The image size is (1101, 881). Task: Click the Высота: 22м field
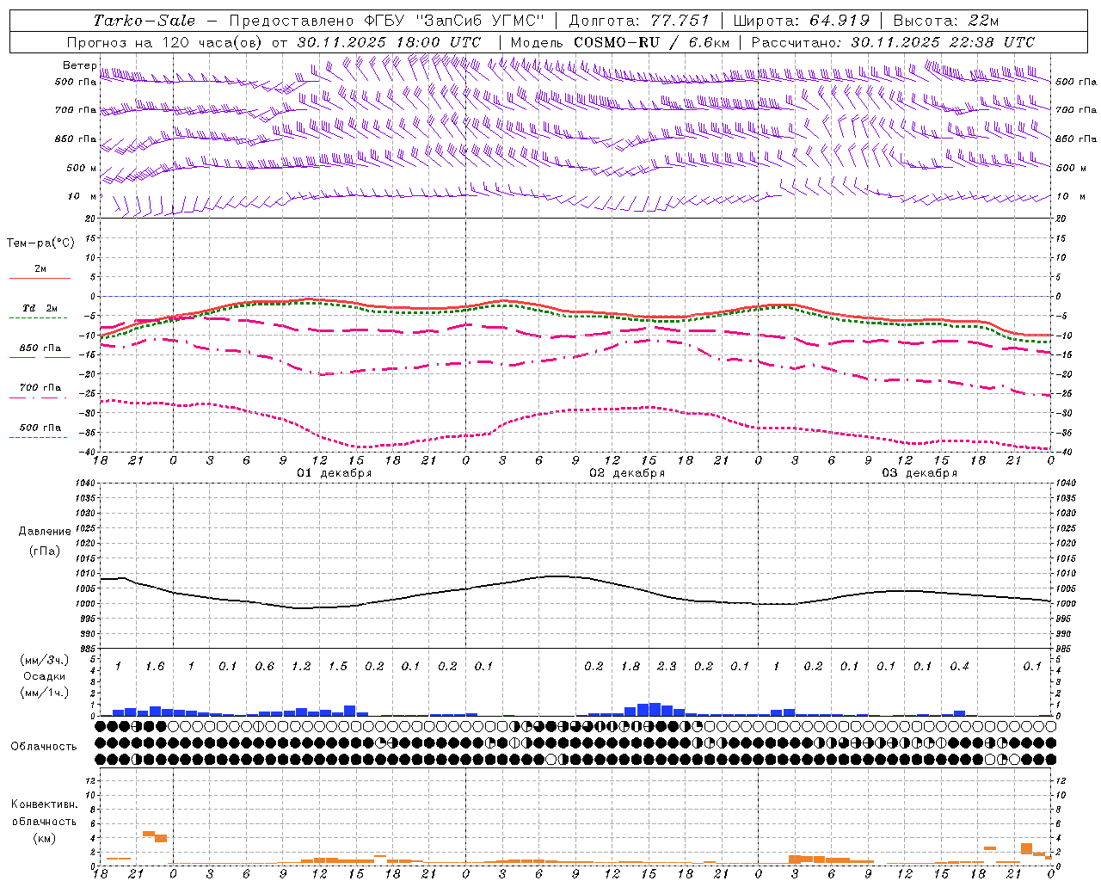coord(946,21)
